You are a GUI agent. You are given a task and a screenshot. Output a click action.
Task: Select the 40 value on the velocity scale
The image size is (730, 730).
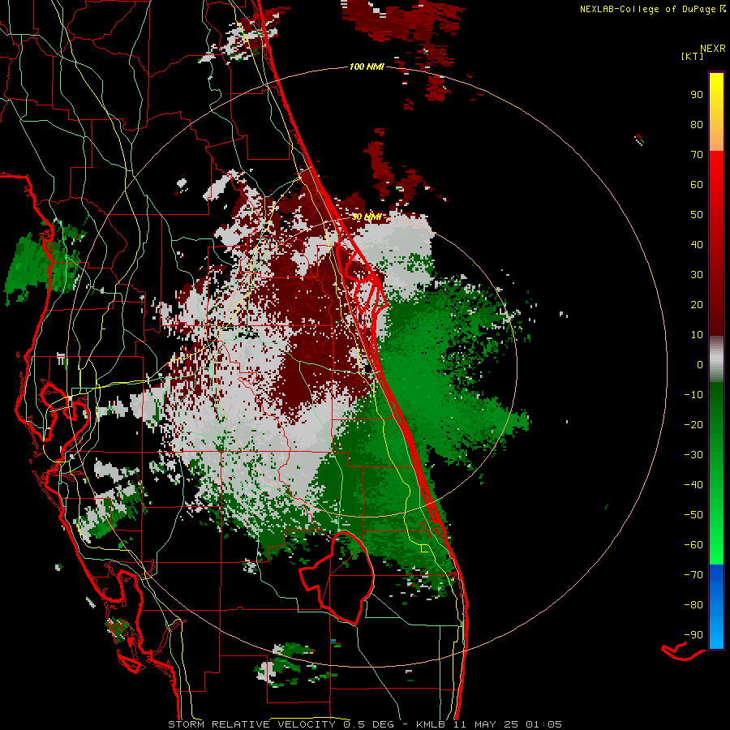point(697,245)
